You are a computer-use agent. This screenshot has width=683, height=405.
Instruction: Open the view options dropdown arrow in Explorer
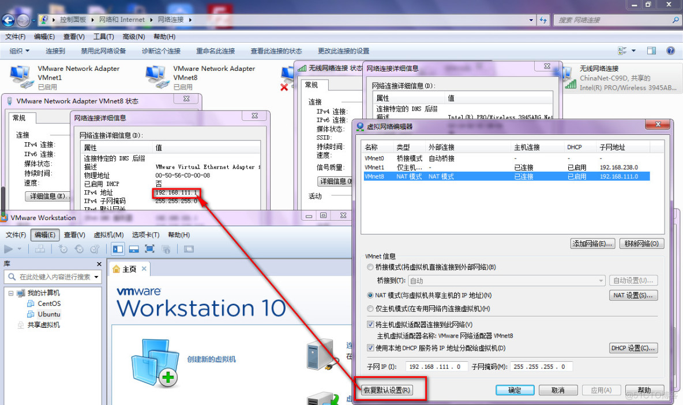pos(633,51)
